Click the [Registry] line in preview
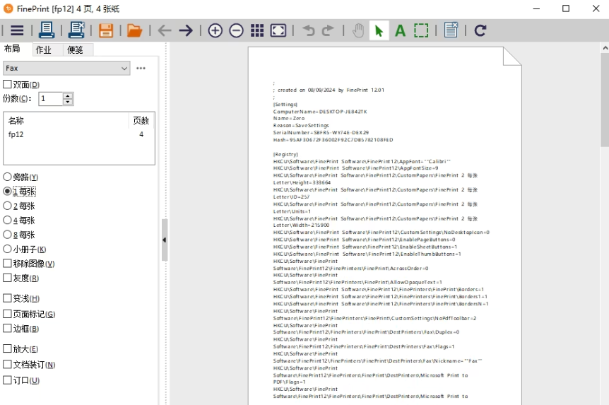Image resolution: width=609 pixels, height=405 pixels. click(x=285, y=154)
